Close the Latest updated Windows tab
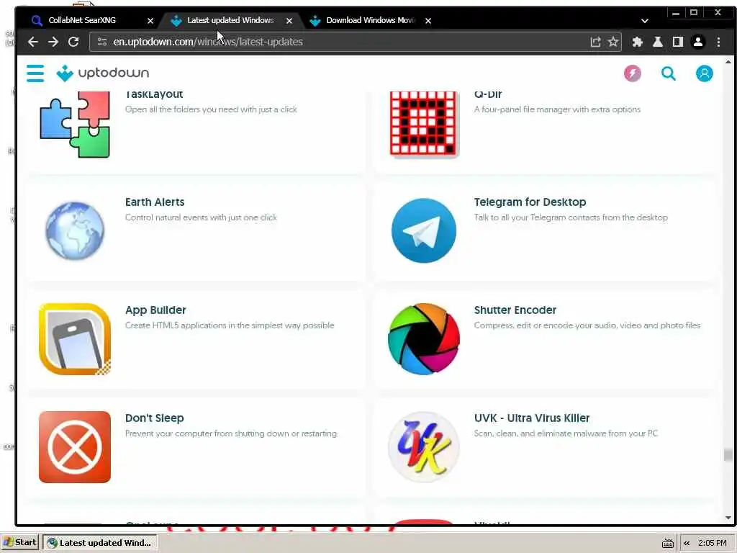Screen dimensions: 737x553 point(289,21)
